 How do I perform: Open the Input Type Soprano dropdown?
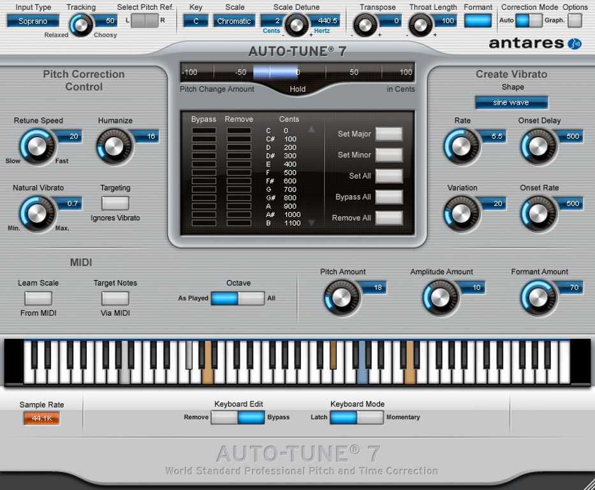tap(33, 21)
